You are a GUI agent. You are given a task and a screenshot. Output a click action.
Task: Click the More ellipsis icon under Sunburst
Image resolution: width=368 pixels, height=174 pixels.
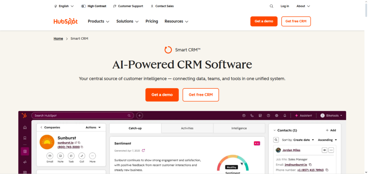pos(92,156)
